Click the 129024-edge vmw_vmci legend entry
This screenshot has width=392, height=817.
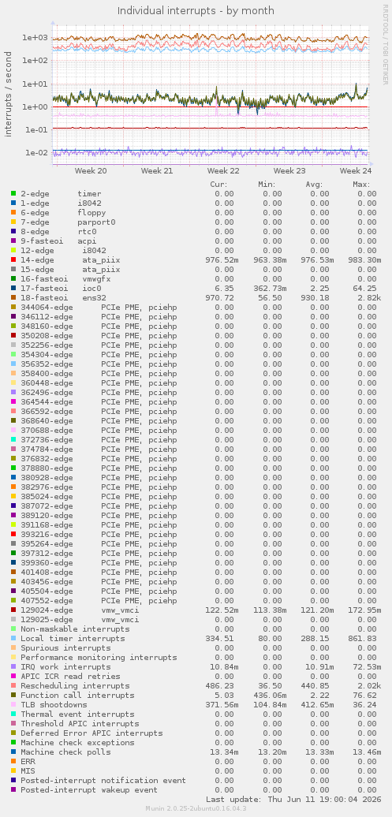(80, 610)
